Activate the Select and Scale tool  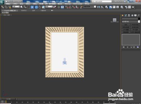(x=43, y=7)
